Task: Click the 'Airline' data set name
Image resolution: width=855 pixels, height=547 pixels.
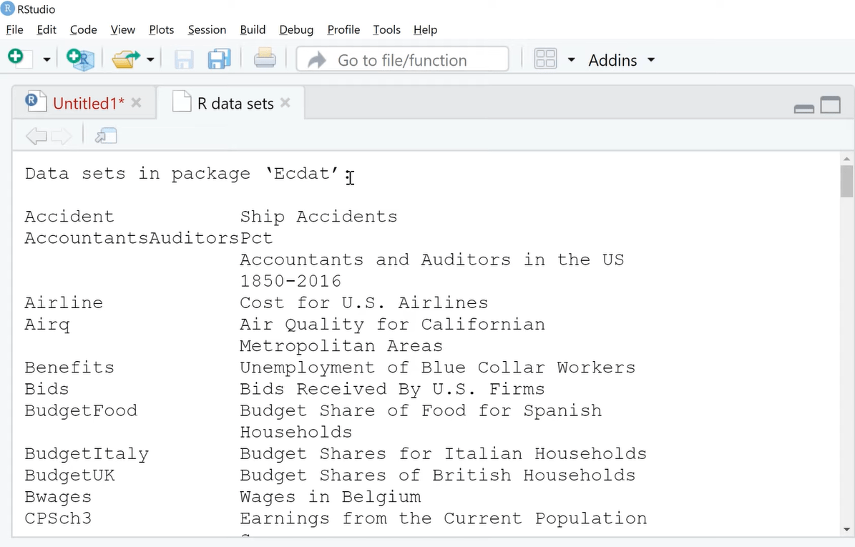Action: (64, 302)
